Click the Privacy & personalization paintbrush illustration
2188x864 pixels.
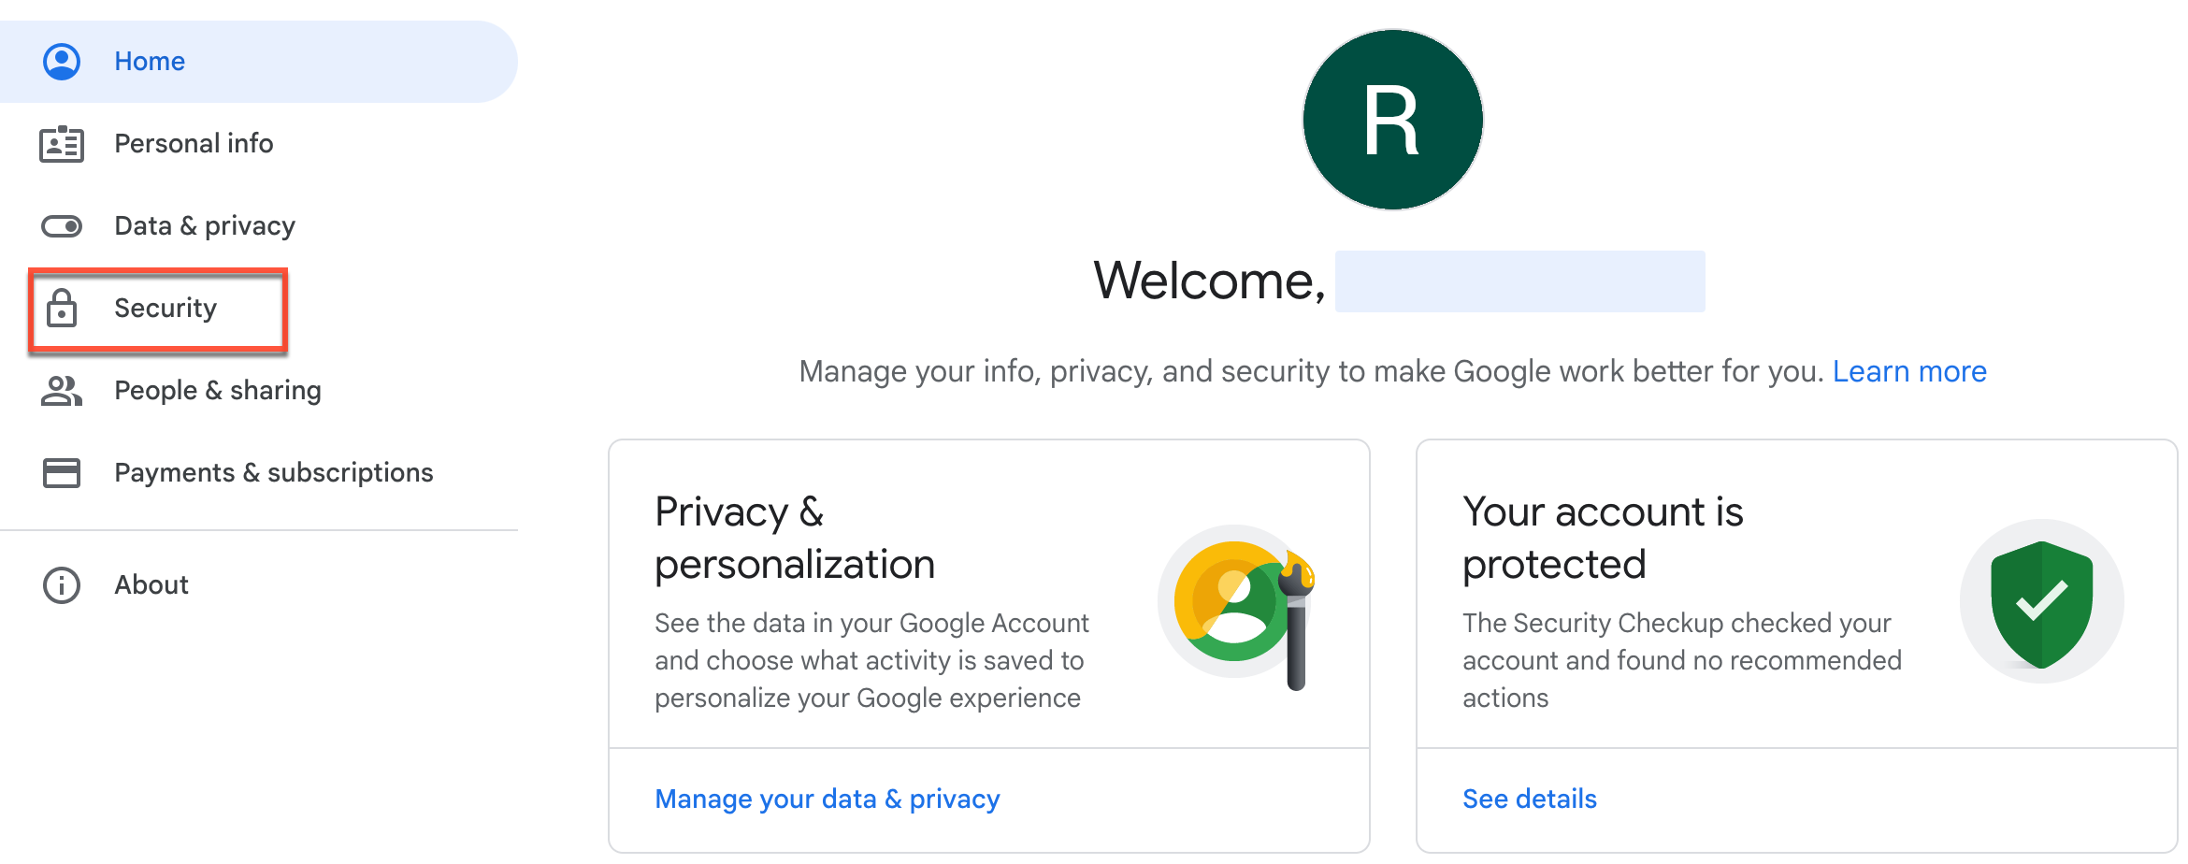1237,606
